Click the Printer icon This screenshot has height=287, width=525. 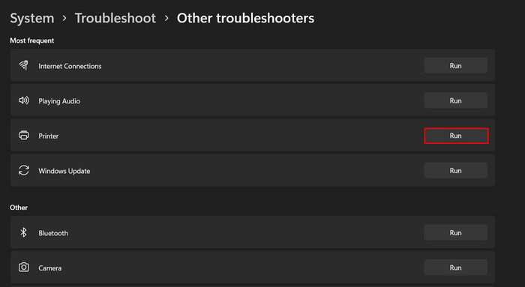tap(24, 135)
